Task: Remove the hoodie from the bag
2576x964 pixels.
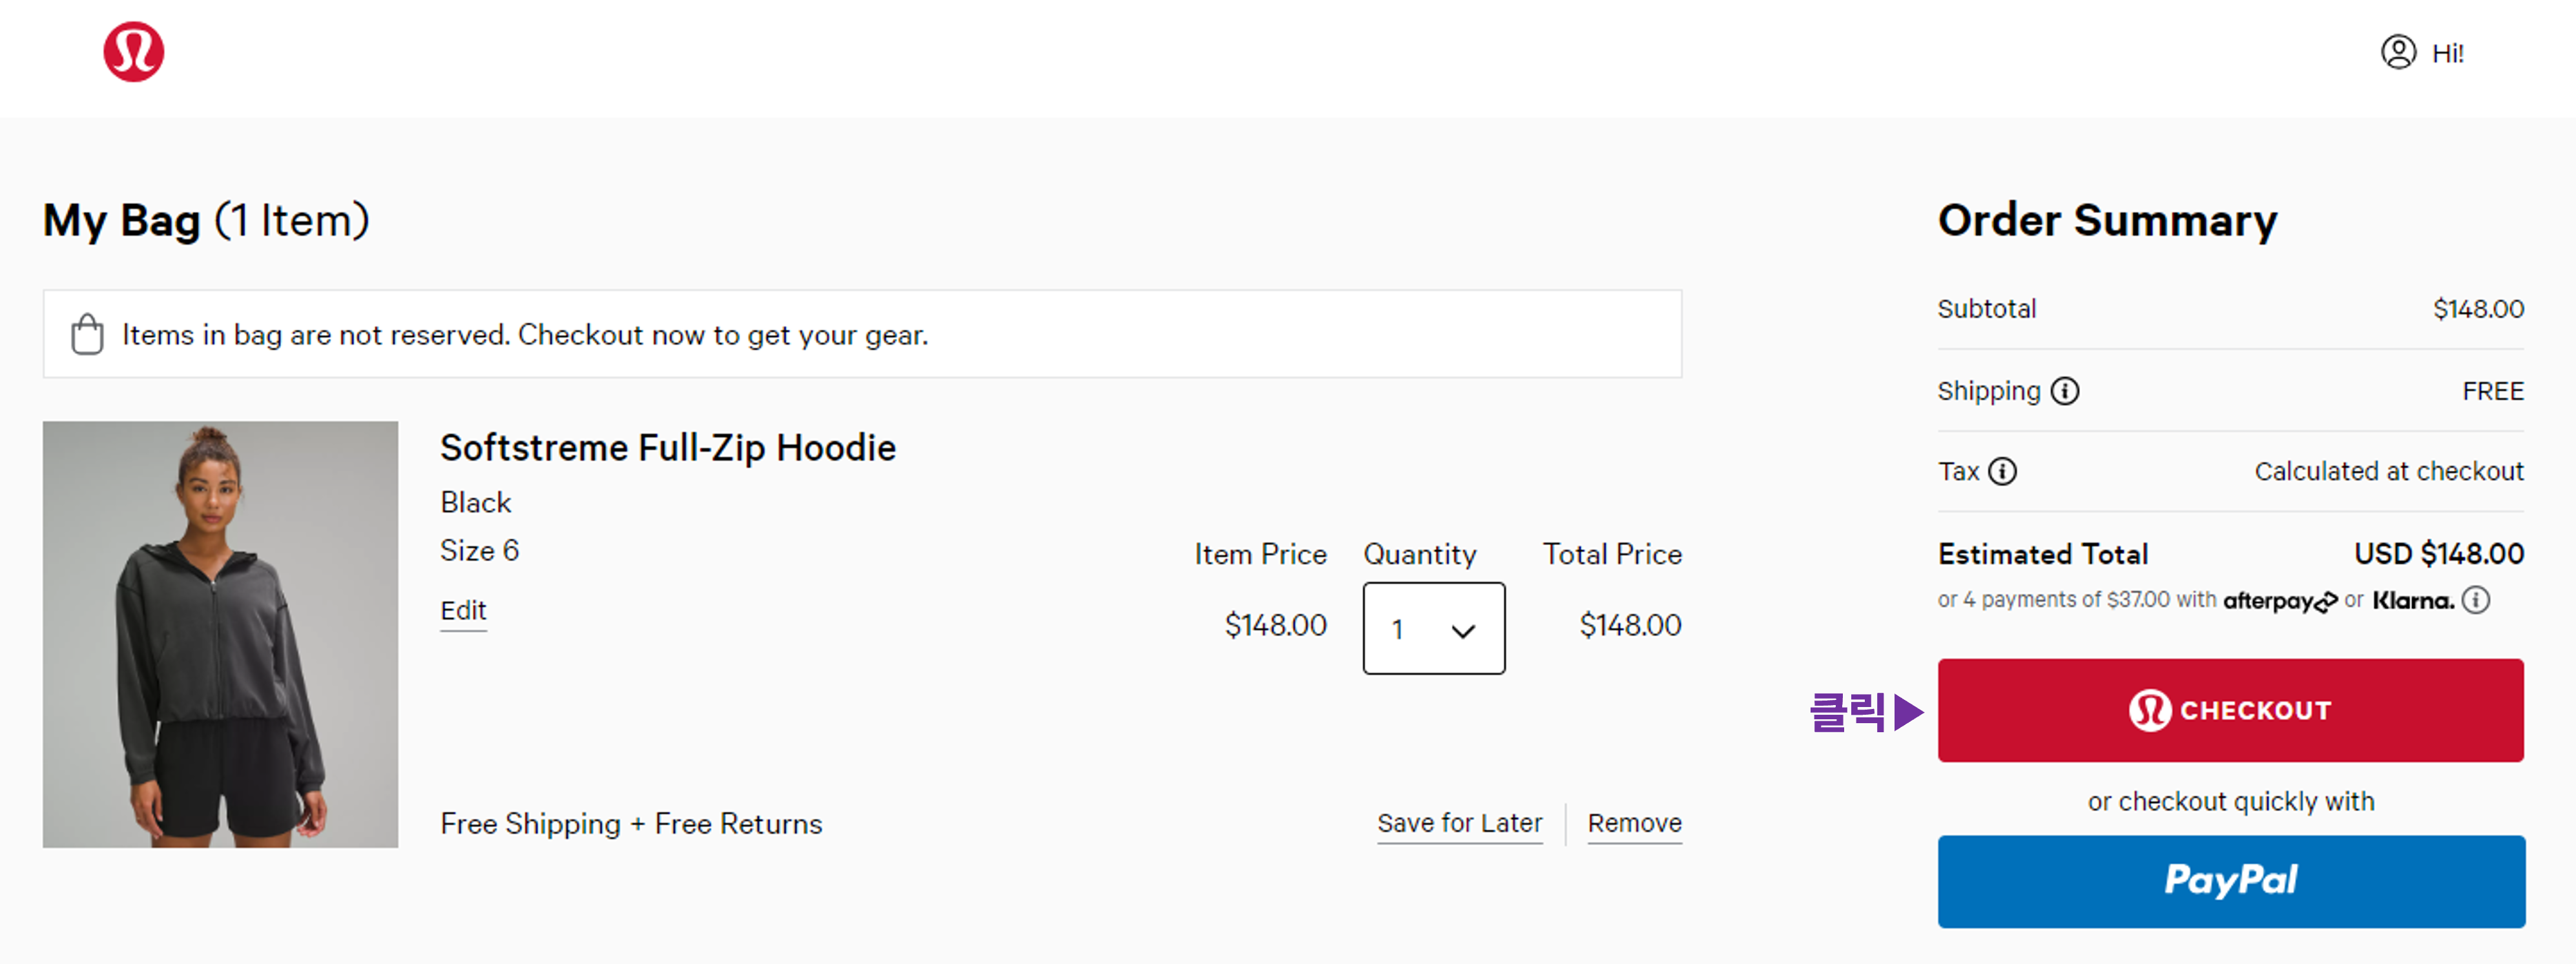Action: click(x=1634, y=823)
